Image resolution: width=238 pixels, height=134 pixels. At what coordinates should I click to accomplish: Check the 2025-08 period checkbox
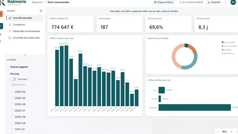point(12,117)
